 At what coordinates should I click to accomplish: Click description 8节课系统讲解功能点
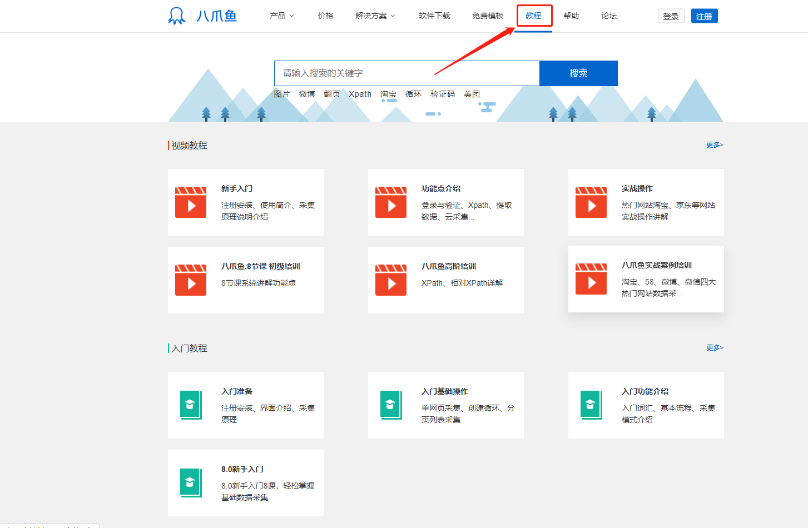259,283
